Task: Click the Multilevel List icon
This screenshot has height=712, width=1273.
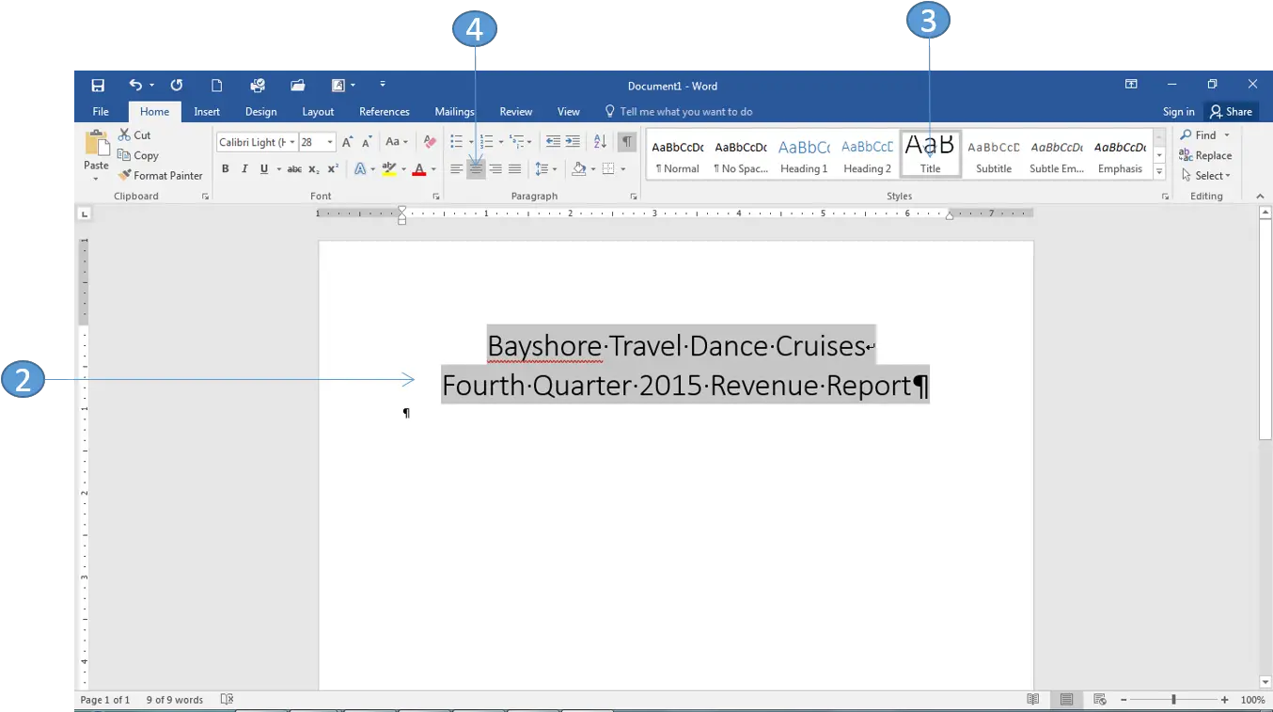Action: tap(517, 142)
